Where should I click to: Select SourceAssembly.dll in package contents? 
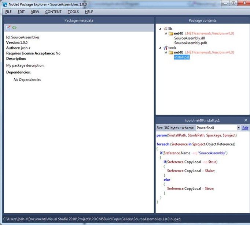point(190,38)
